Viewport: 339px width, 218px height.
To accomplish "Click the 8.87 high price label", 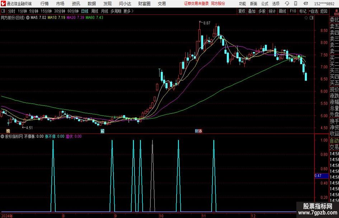I will (207, 23).
